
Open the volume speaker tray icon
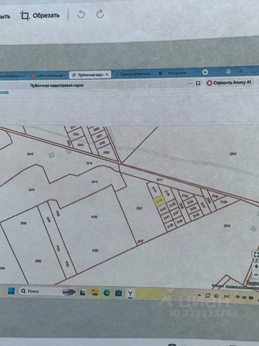tap(244, 297)
